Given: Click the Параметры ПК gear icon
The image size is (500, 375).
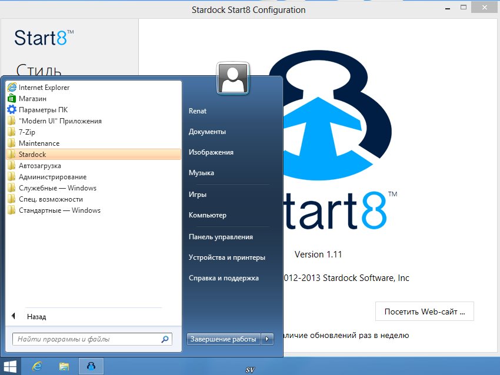Looking at the screenshot, I should coord(12,110).
